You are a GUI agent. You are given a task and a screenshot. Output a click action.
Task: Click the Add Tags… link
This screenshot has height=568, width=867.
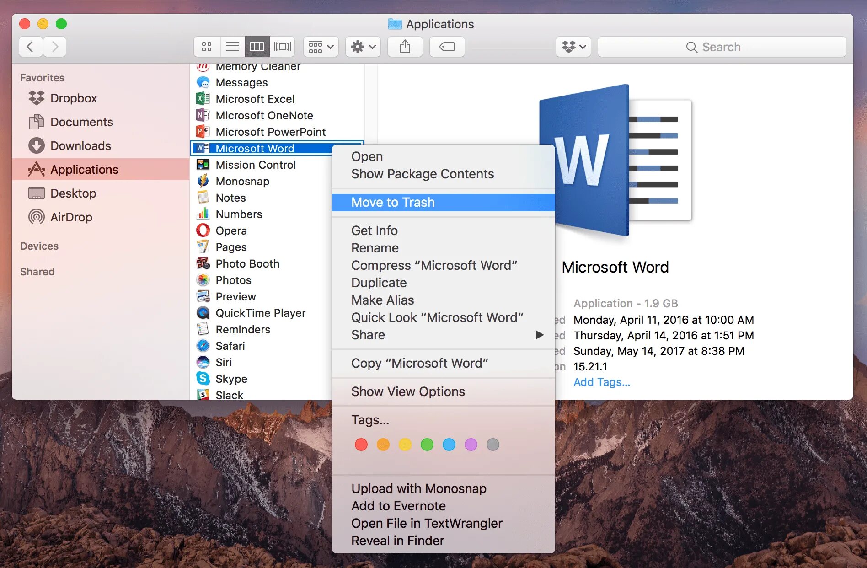pyautogui.click(x=602, y=382)
